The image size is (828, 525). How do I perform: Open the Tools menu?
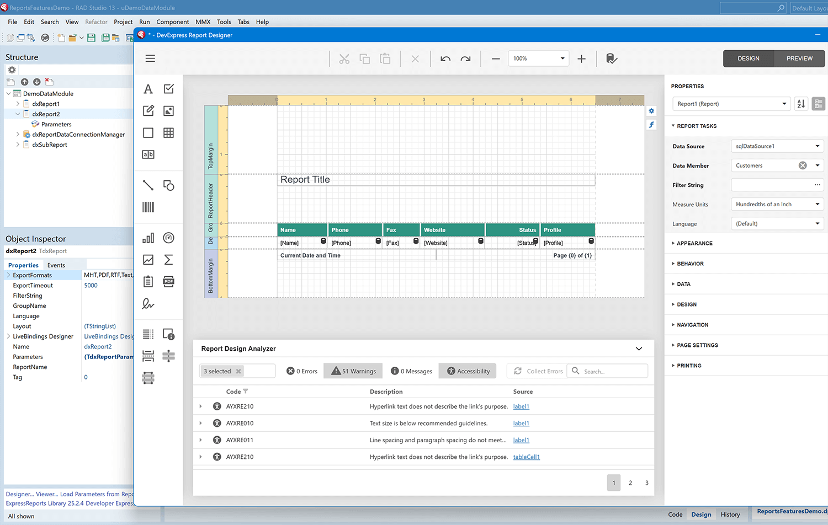(x=224, y=22)
